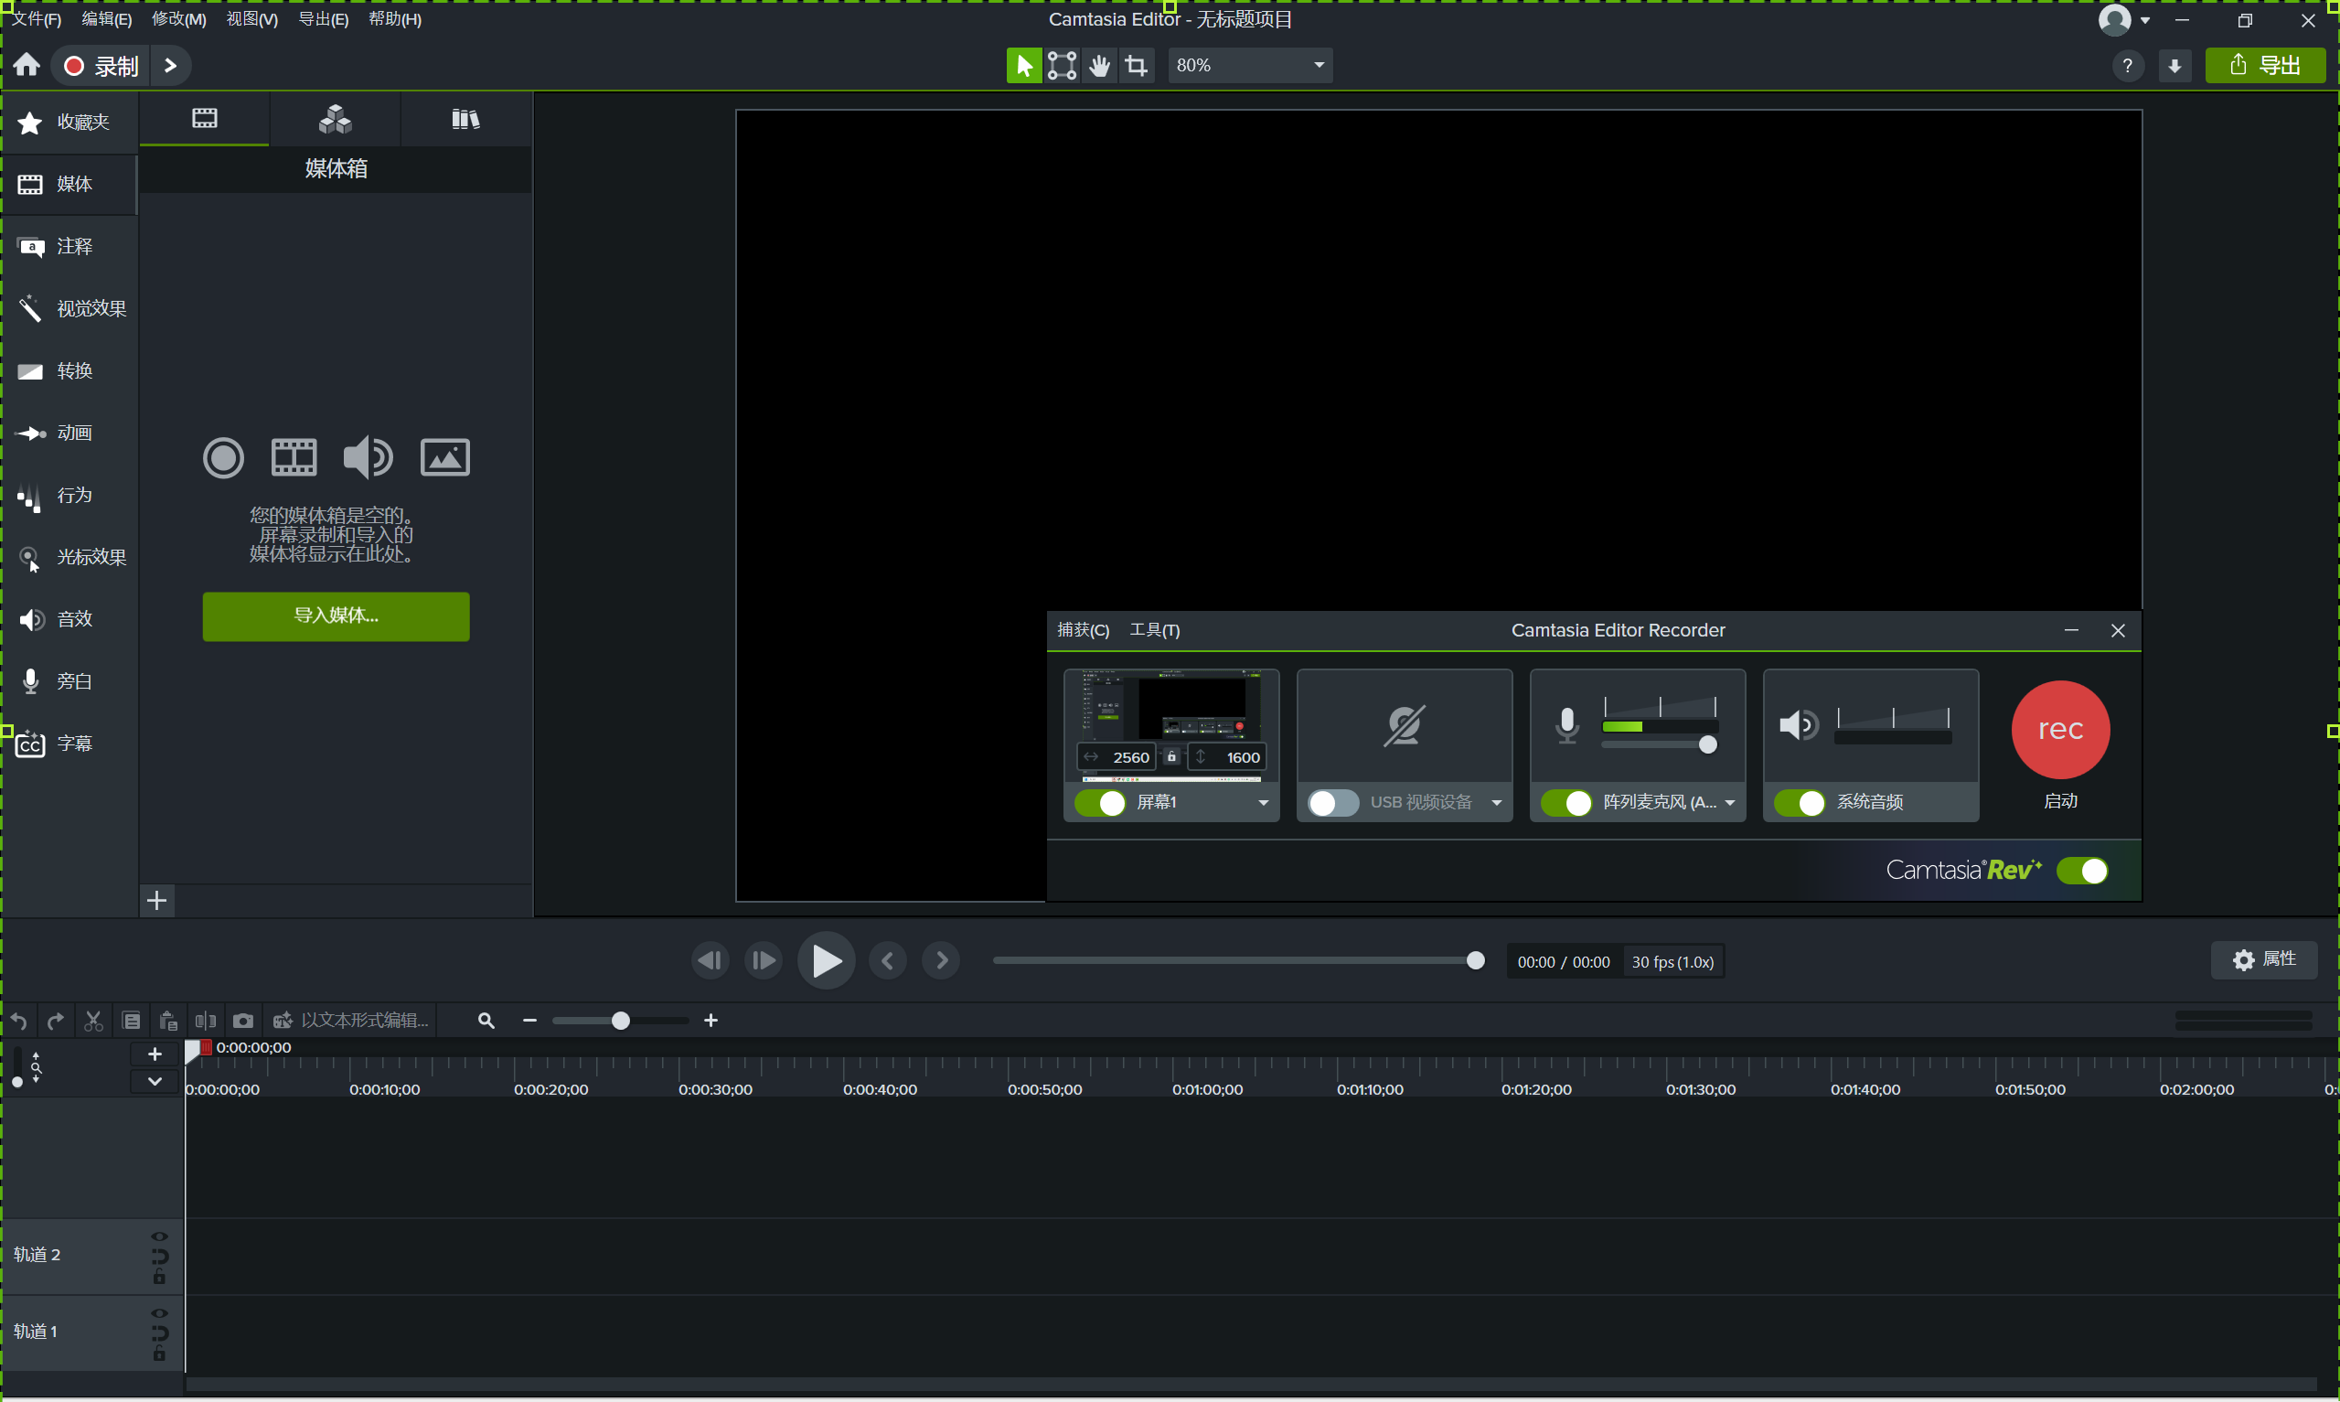Click the red rec button to start recording
Screen dimensions: 2340x1402
pyautogui.click(x=2059, y=729)
